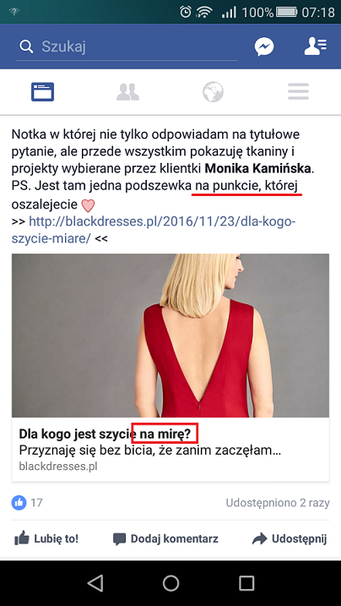Open Messenger from the header icon
341x606 pixels.
click(264, 46)
